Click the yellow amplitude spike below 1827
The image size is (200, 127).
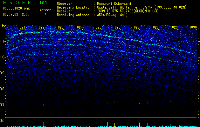click(139, 124)
